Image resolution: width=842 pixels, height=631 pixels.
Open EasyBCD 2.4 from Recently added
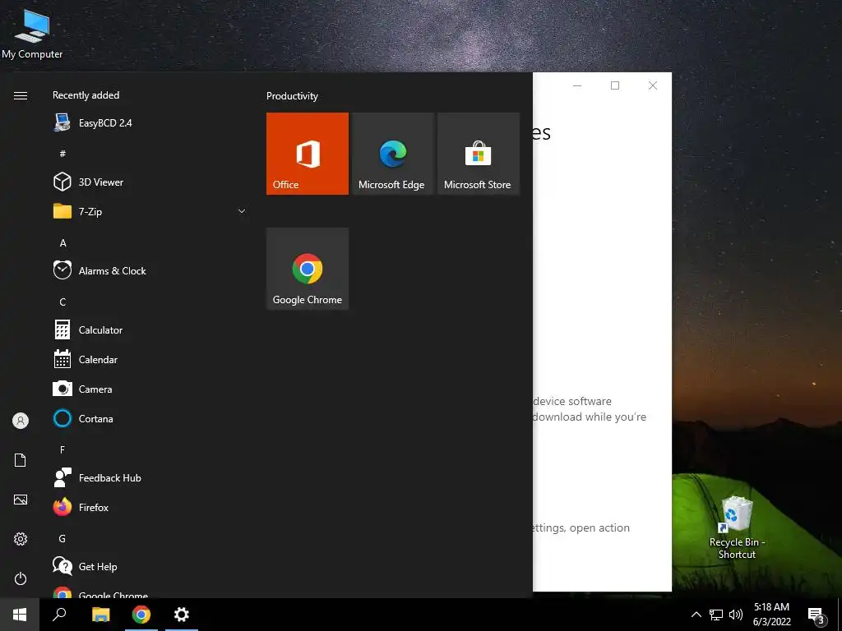pyautogui.click(x=150, y=123)
